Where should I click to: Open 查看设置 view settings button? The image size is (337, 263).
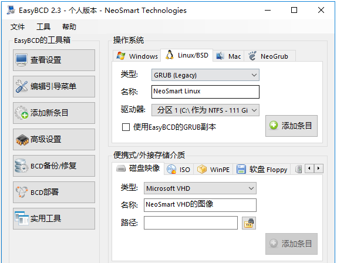pyautogui.click(x=54, y=60)
